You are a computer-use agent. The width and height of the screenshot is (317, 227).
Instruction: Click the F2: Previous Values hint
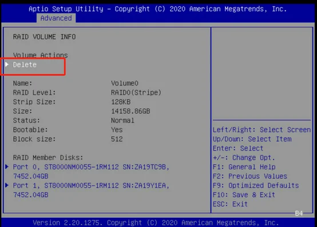coord(250,176)
